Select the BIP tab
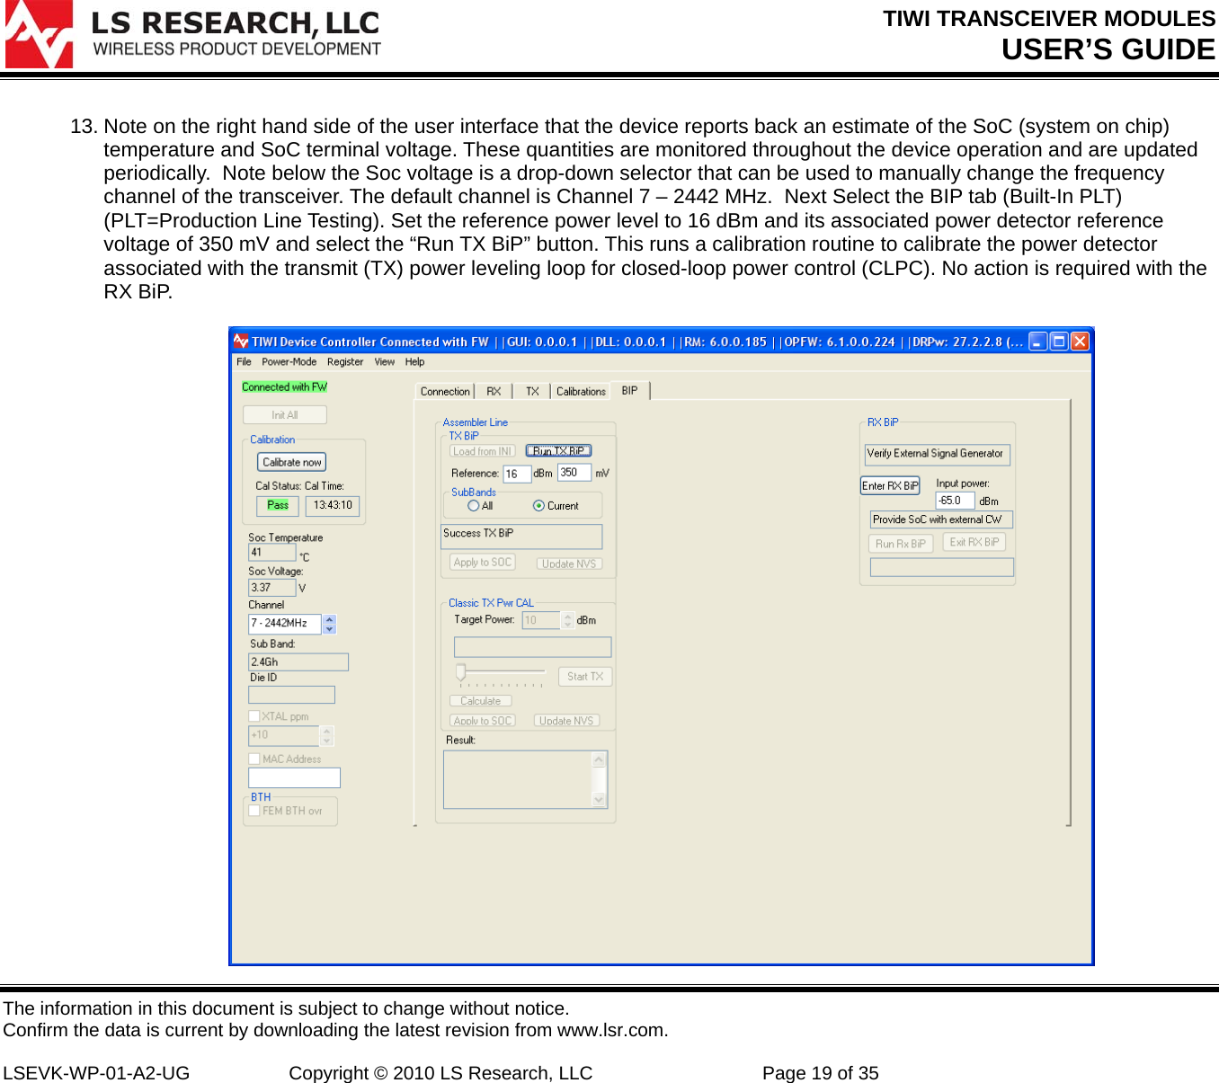Image resolution: width=1219 pixels, height=1083 pixels. click(x=629, y=391)
